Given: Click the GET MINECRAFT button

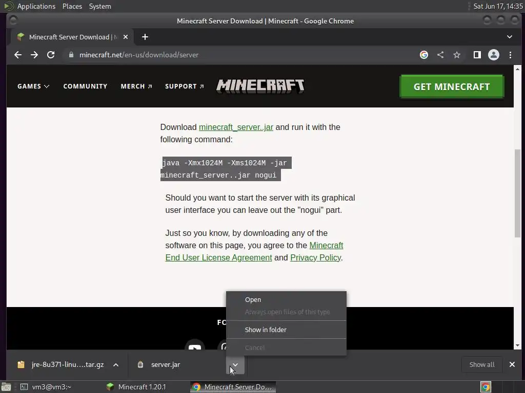Looking at the screenshot, I should (452, 86).
